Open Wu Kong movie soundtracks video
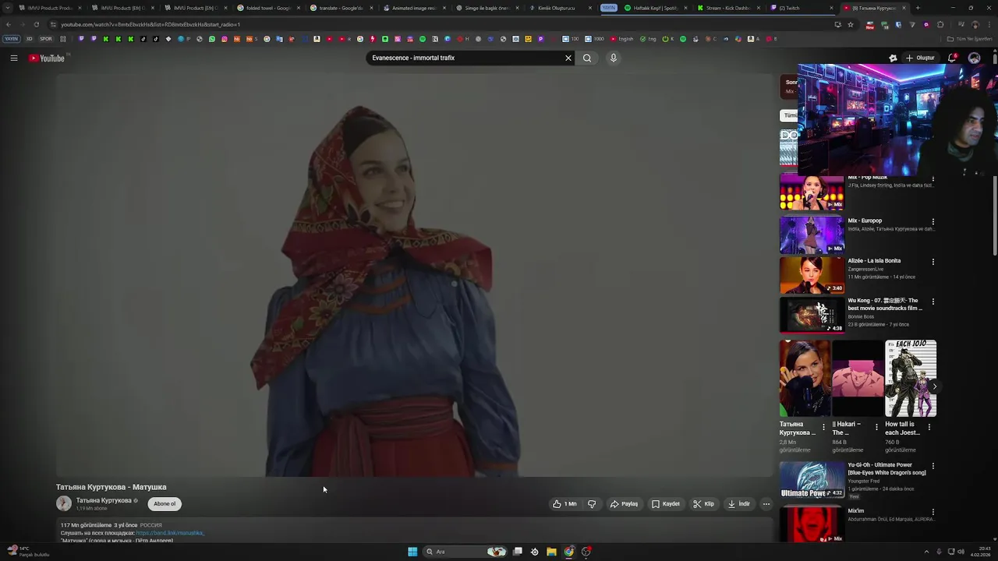This screenshot has width=998, height=561. (x=812, y=315)
